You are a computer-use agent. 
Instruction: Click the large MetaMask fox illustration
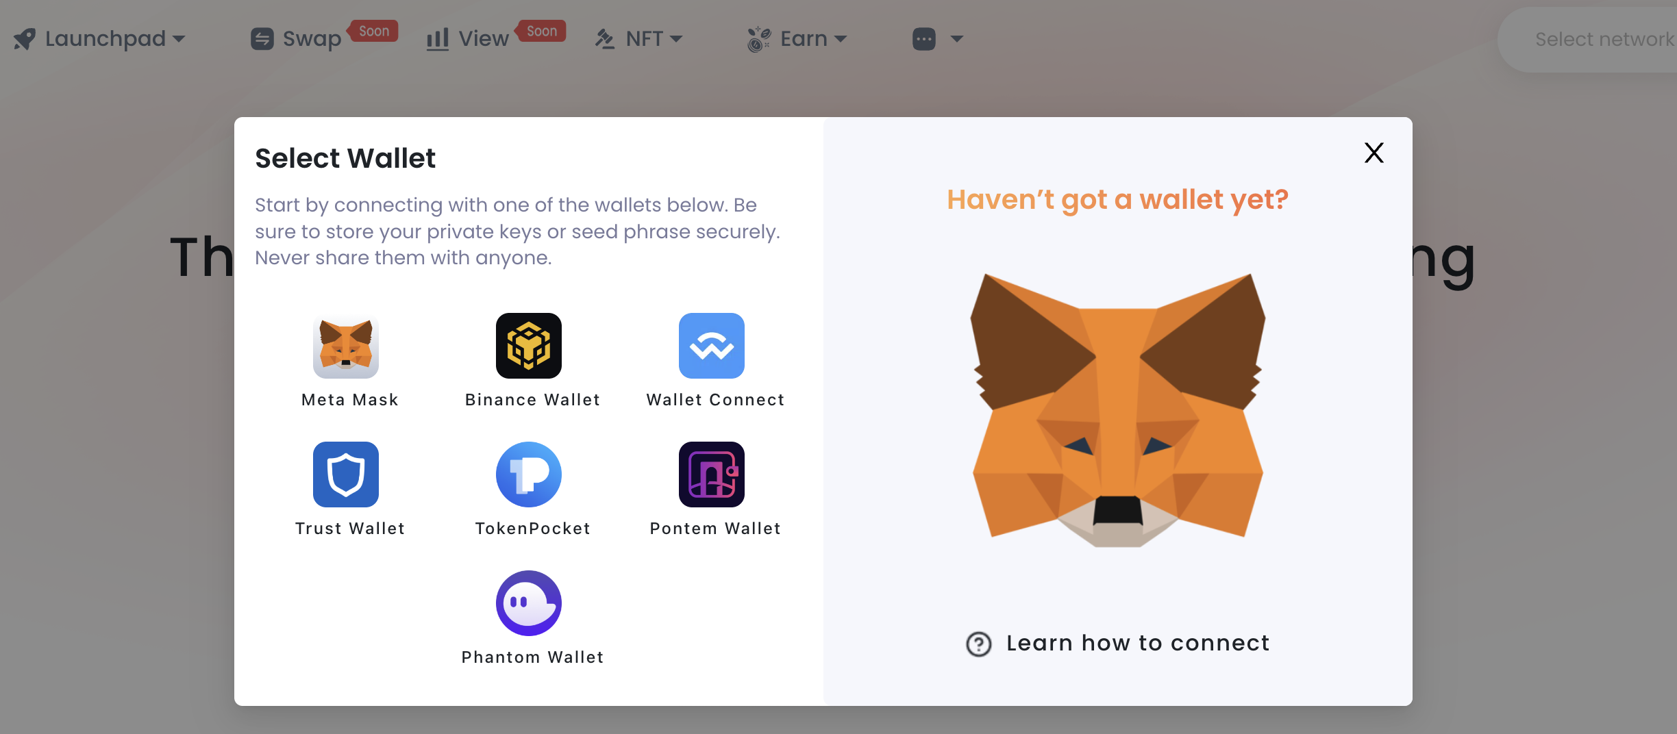(x=1117, y=411)
